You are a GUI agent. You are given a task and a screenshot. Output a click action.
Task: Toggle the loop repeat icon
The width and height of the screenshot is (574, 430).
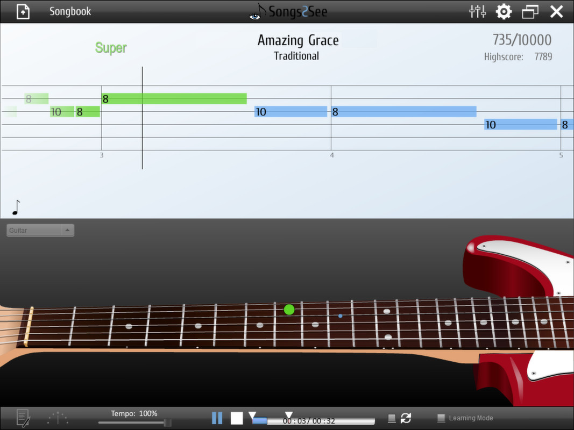point(407,418)
